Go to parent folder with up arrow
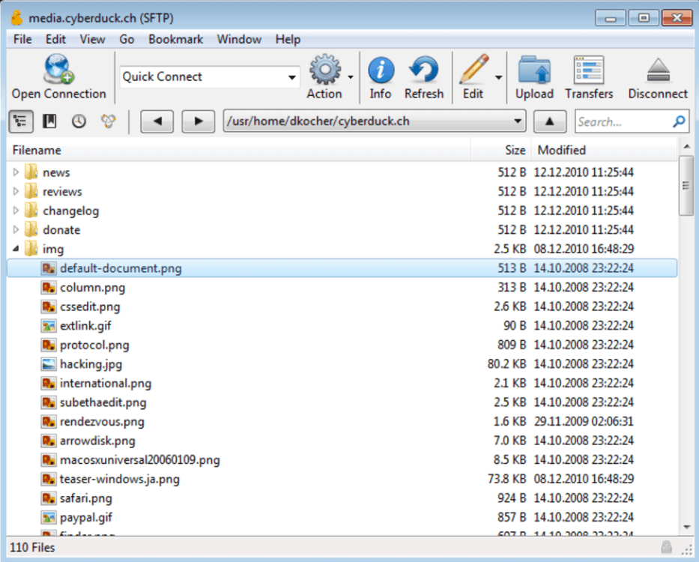The image size is (699, 562). click(x=550, y=121)
